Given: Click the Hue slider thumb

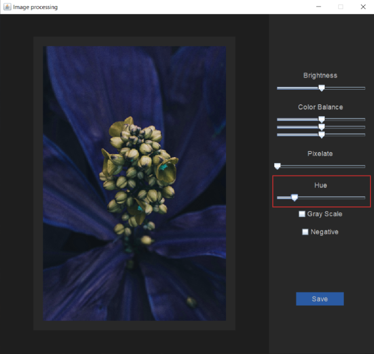Looking at the screenshot, I should point(295,197).
